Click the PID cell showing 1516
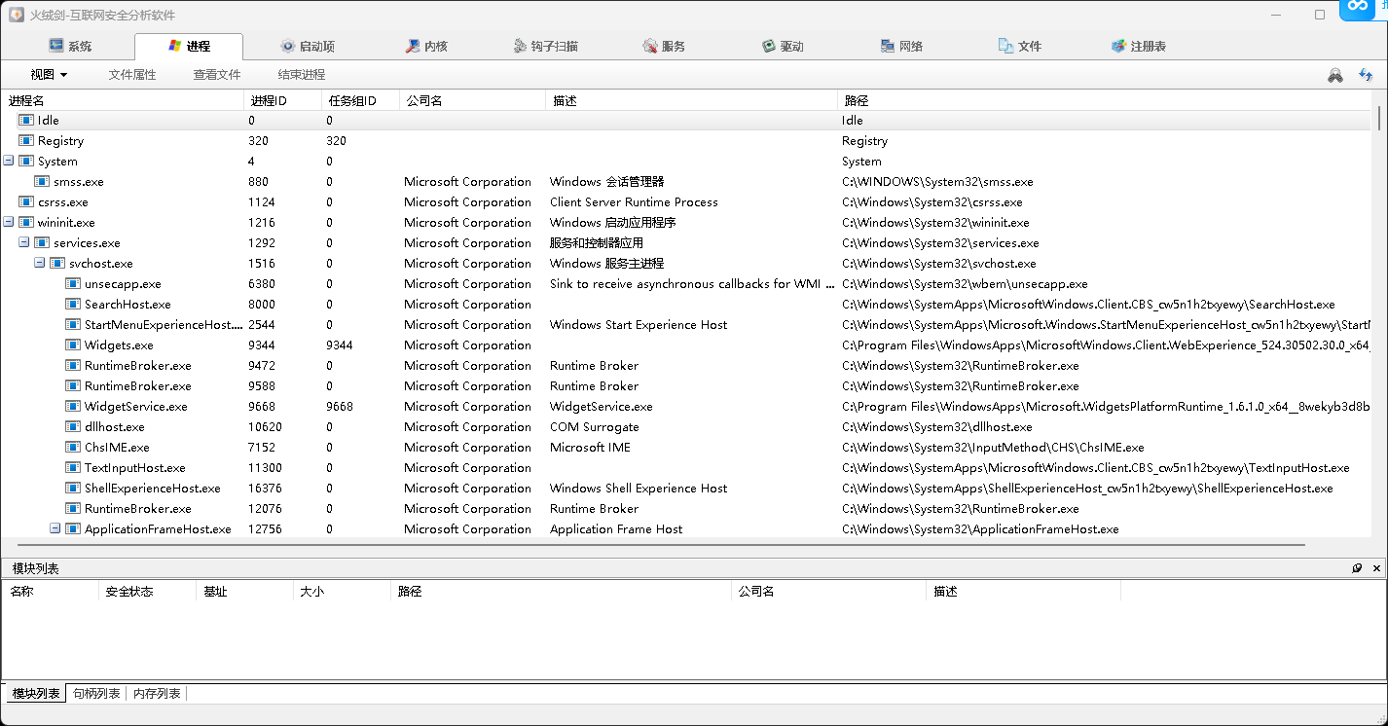The height and width of the screenshot is (726, 1388). click(262, 264)
